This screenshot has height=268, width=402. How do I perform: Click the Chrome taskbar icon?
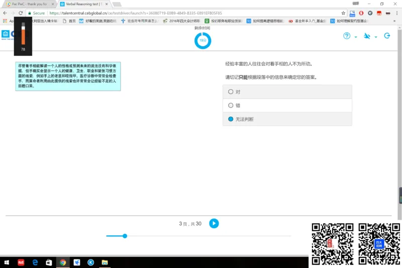click(63, 262)
